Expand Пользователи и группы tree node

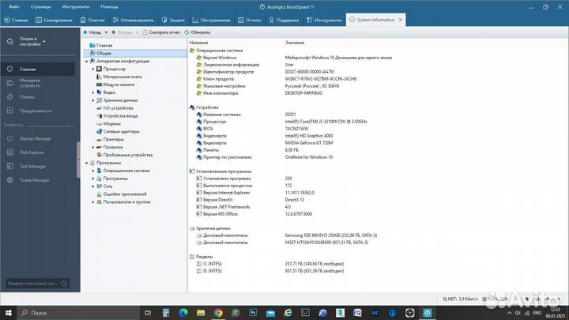[x=93, y=202]
